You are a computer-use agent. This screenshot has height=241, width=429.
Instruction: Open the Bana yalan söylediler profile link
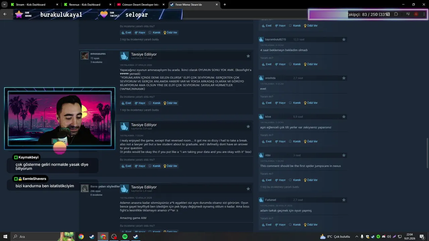[105, 186]
